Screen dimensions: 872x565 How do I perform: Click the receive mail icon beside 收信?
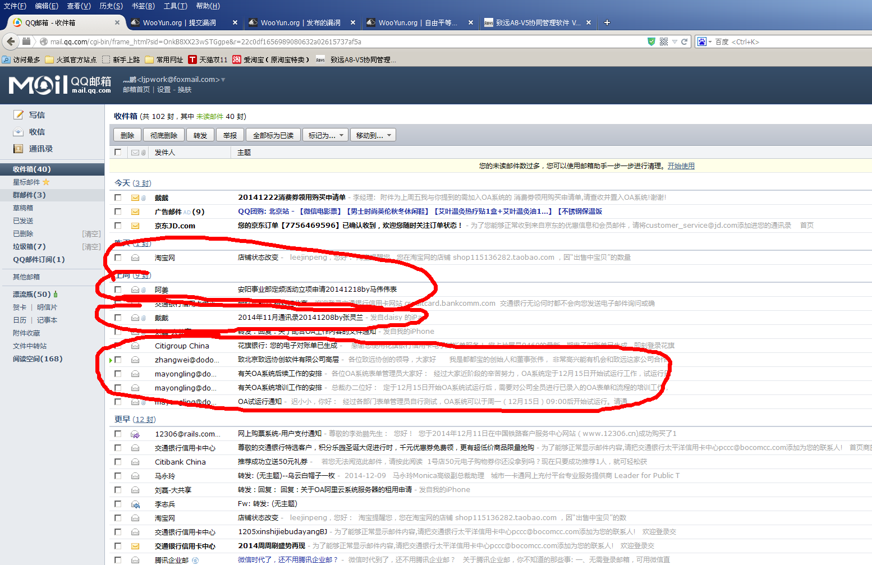click(x=19, y=132)
